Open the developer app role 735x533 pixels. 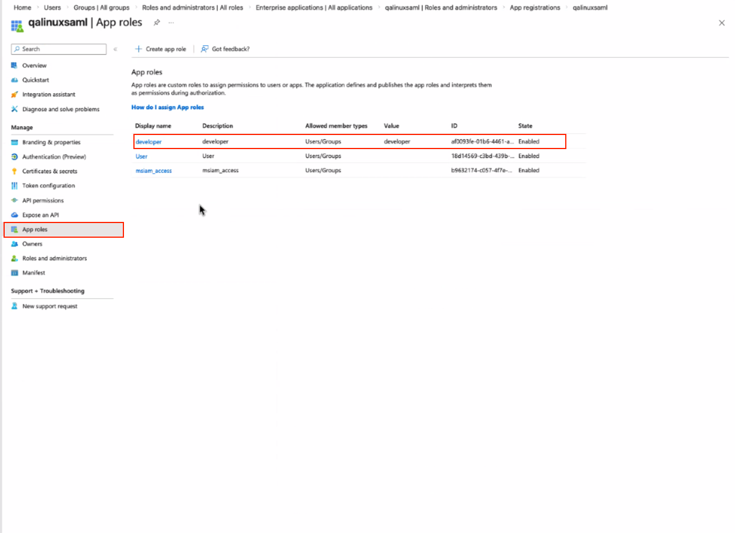coord(149,141)
